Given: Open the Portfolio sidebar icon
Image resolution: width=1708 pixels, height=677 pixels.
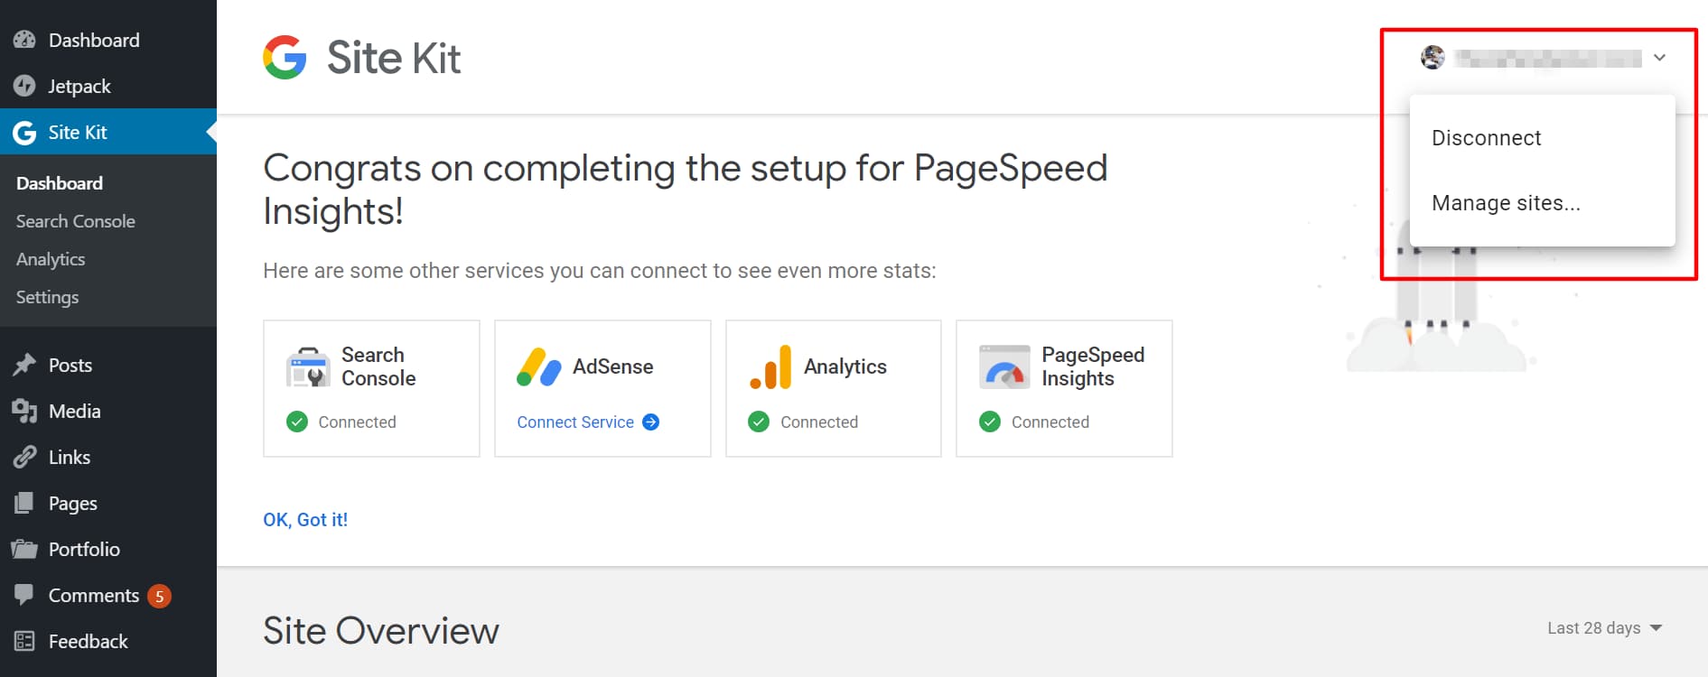Looking at the screenshot, I should coord(25,549).
